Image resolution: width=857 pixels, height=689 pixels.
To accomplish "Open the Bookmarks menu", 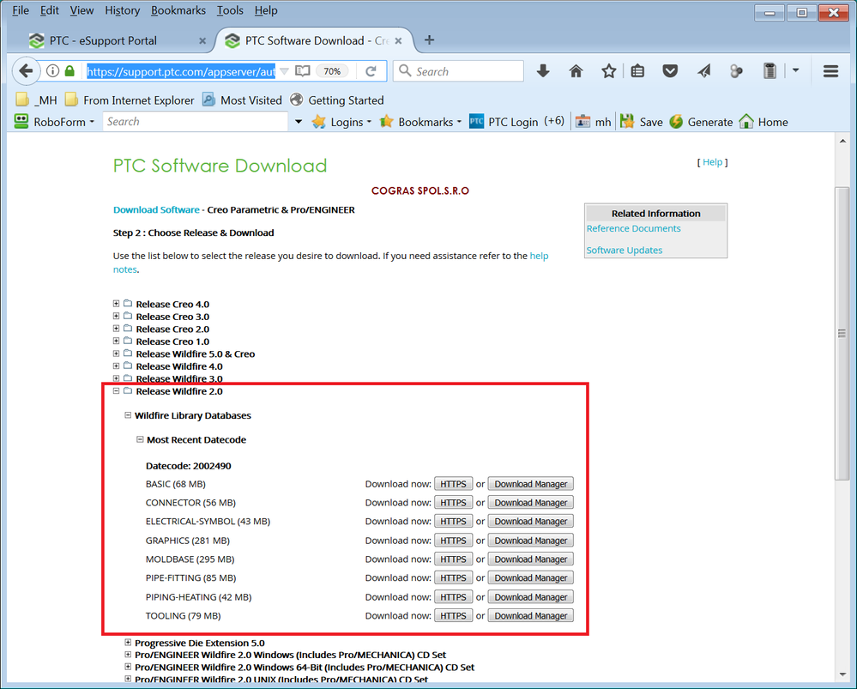I will click(x=178, y=10).
